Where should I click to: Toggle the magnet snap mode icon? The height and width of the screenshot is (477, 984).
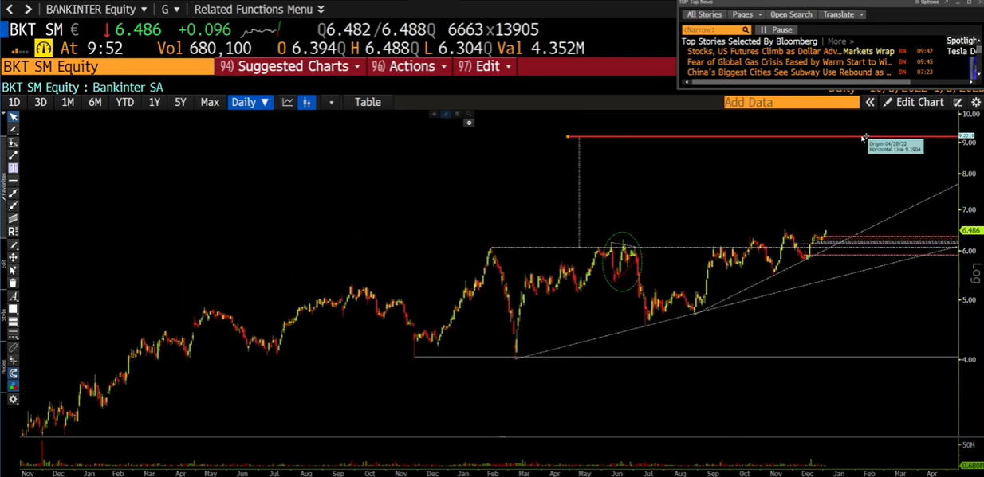click(x=13, y=373)
